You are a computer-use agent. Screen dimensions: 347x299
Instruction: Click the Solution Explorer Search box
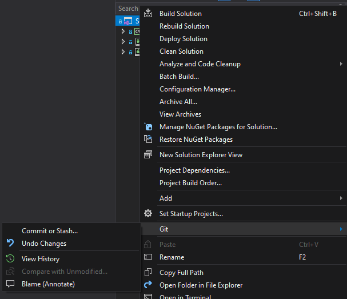128,9
